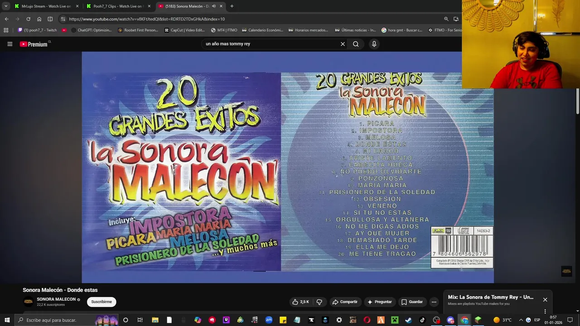580x326 pixels.
Task: Share the video via Compartir
Action: tap(345, 302)
